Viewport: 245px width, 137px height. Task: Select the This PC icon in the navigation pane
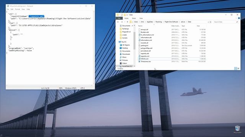click(120, 42)
